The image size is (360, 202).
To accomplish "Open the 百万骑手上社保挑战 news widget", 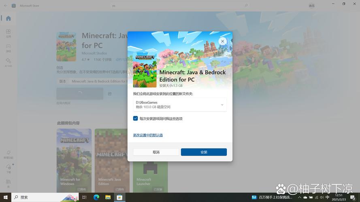I will pos(273,197).
